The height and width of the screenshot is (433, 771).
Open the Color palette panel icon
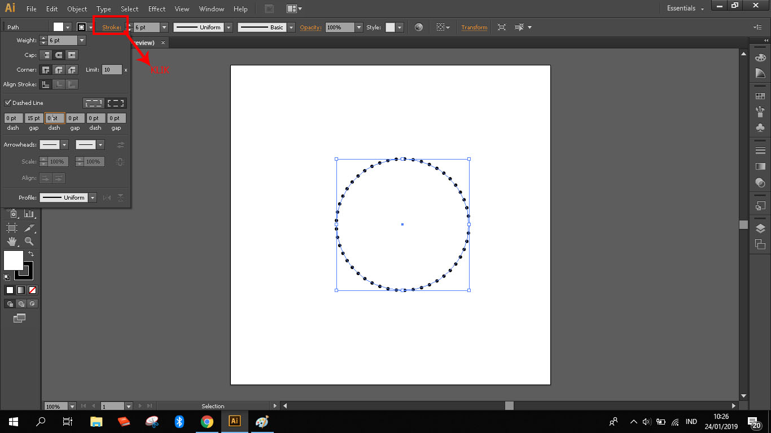[x=760, y=58]
